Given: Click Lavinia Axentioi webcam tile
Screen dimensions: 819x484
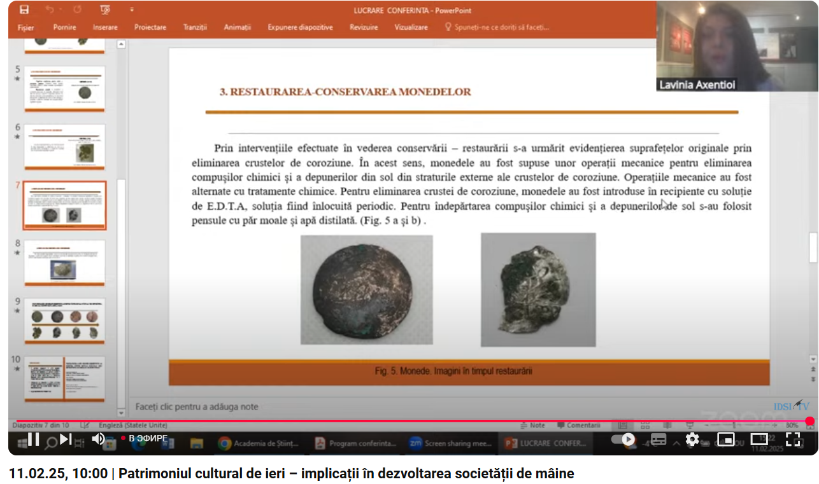Looking at the screenshot, I should click(737, 46).
